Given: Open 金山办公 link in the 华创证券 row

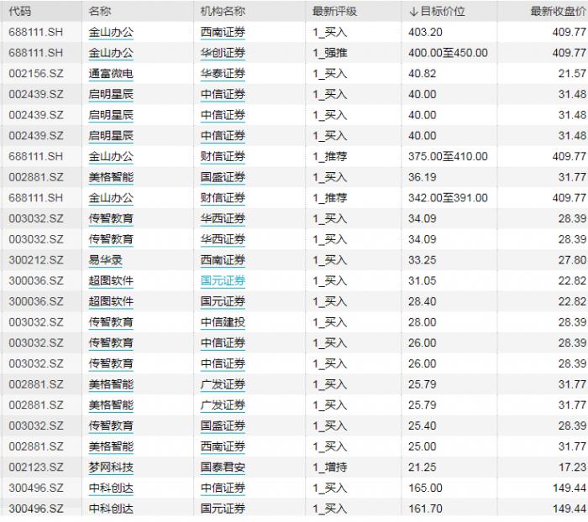Looking at the screenshot, I should (111, 53).
